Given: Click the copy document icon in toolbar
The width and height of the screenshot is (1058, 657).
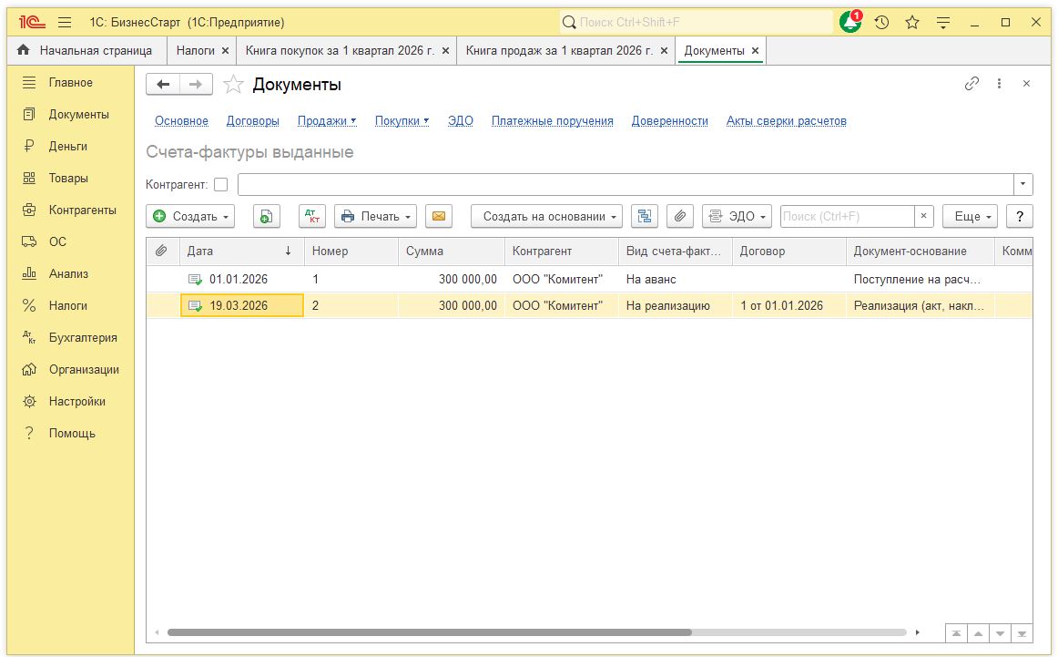Looking at the screenshot, I should (266, 216).
